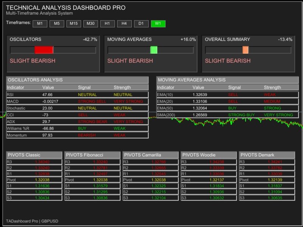Click the ADX STRONG BEAR signal
303x227 pixels.
click(92, 122)
